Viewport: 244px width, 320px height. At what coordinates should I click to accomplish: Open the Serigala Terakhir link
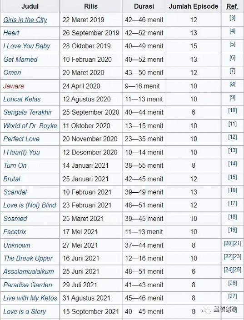(28, 112)
